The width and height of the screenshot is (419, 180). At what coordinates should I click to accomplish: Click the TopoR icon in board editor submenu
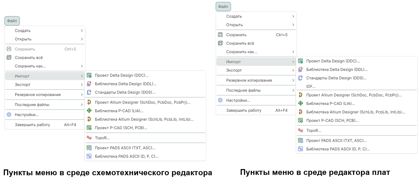pyautogui.click(x=301, y=130)
